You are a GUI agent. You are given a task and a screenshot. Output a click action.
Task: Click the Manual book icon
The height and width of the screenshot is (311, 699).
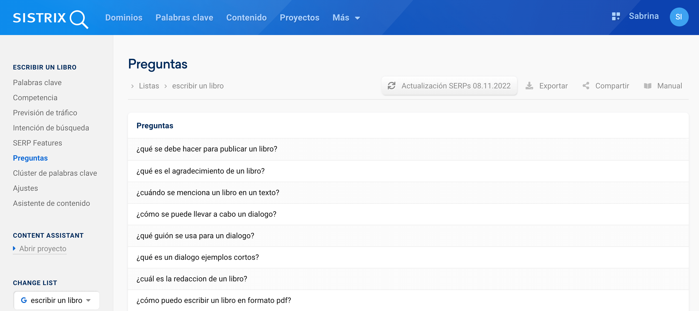coord(648,86)
